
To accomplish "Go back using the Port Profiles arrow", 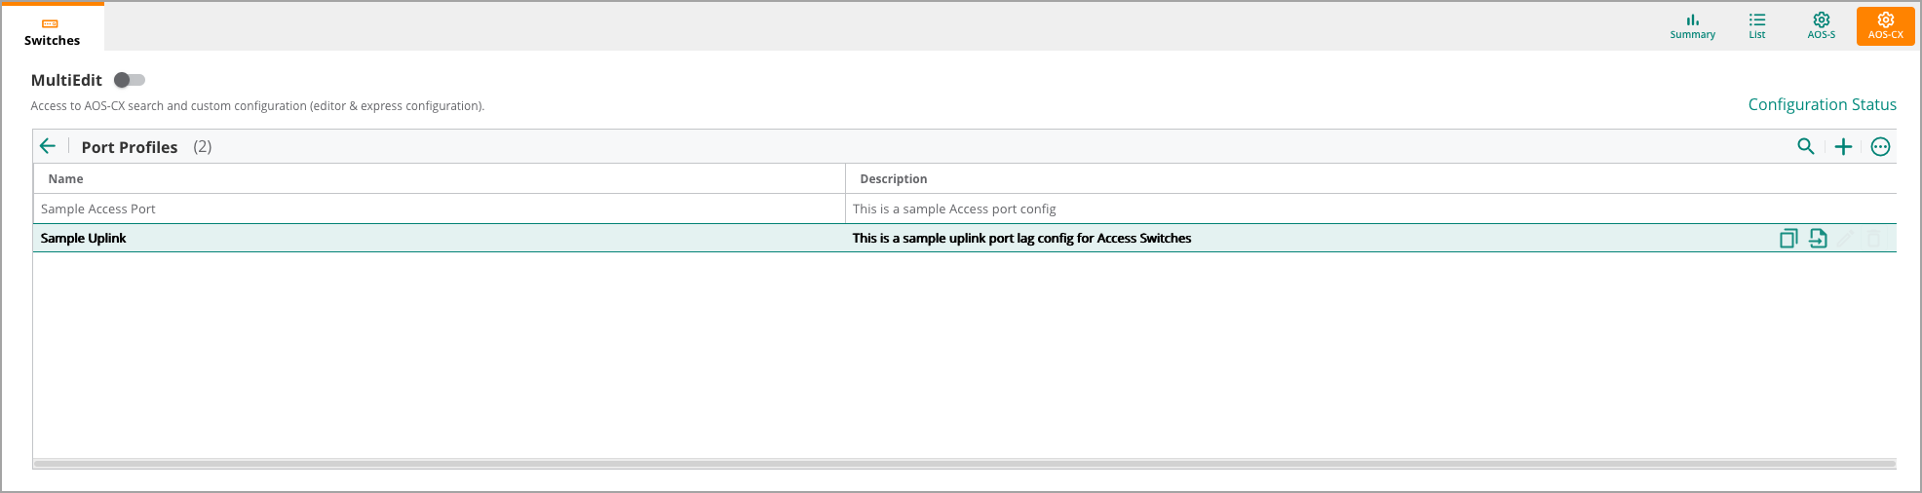I will (47, 146).
